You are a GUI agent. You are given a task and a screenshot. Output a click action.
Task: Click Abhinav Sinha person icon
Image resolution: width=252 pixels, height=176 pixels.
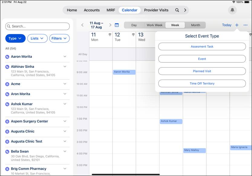click(x=7, y=67)
